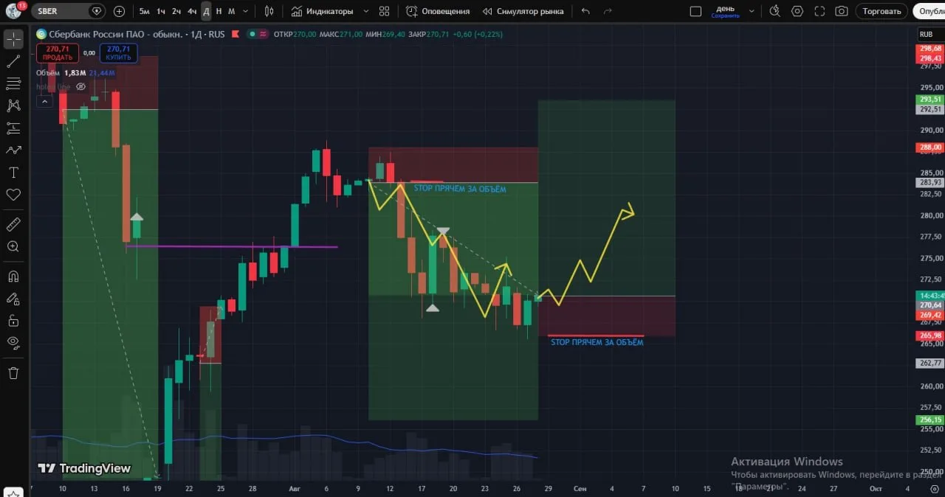
Task: Toggle visibility of hidden line indicator
Action: 81,86
